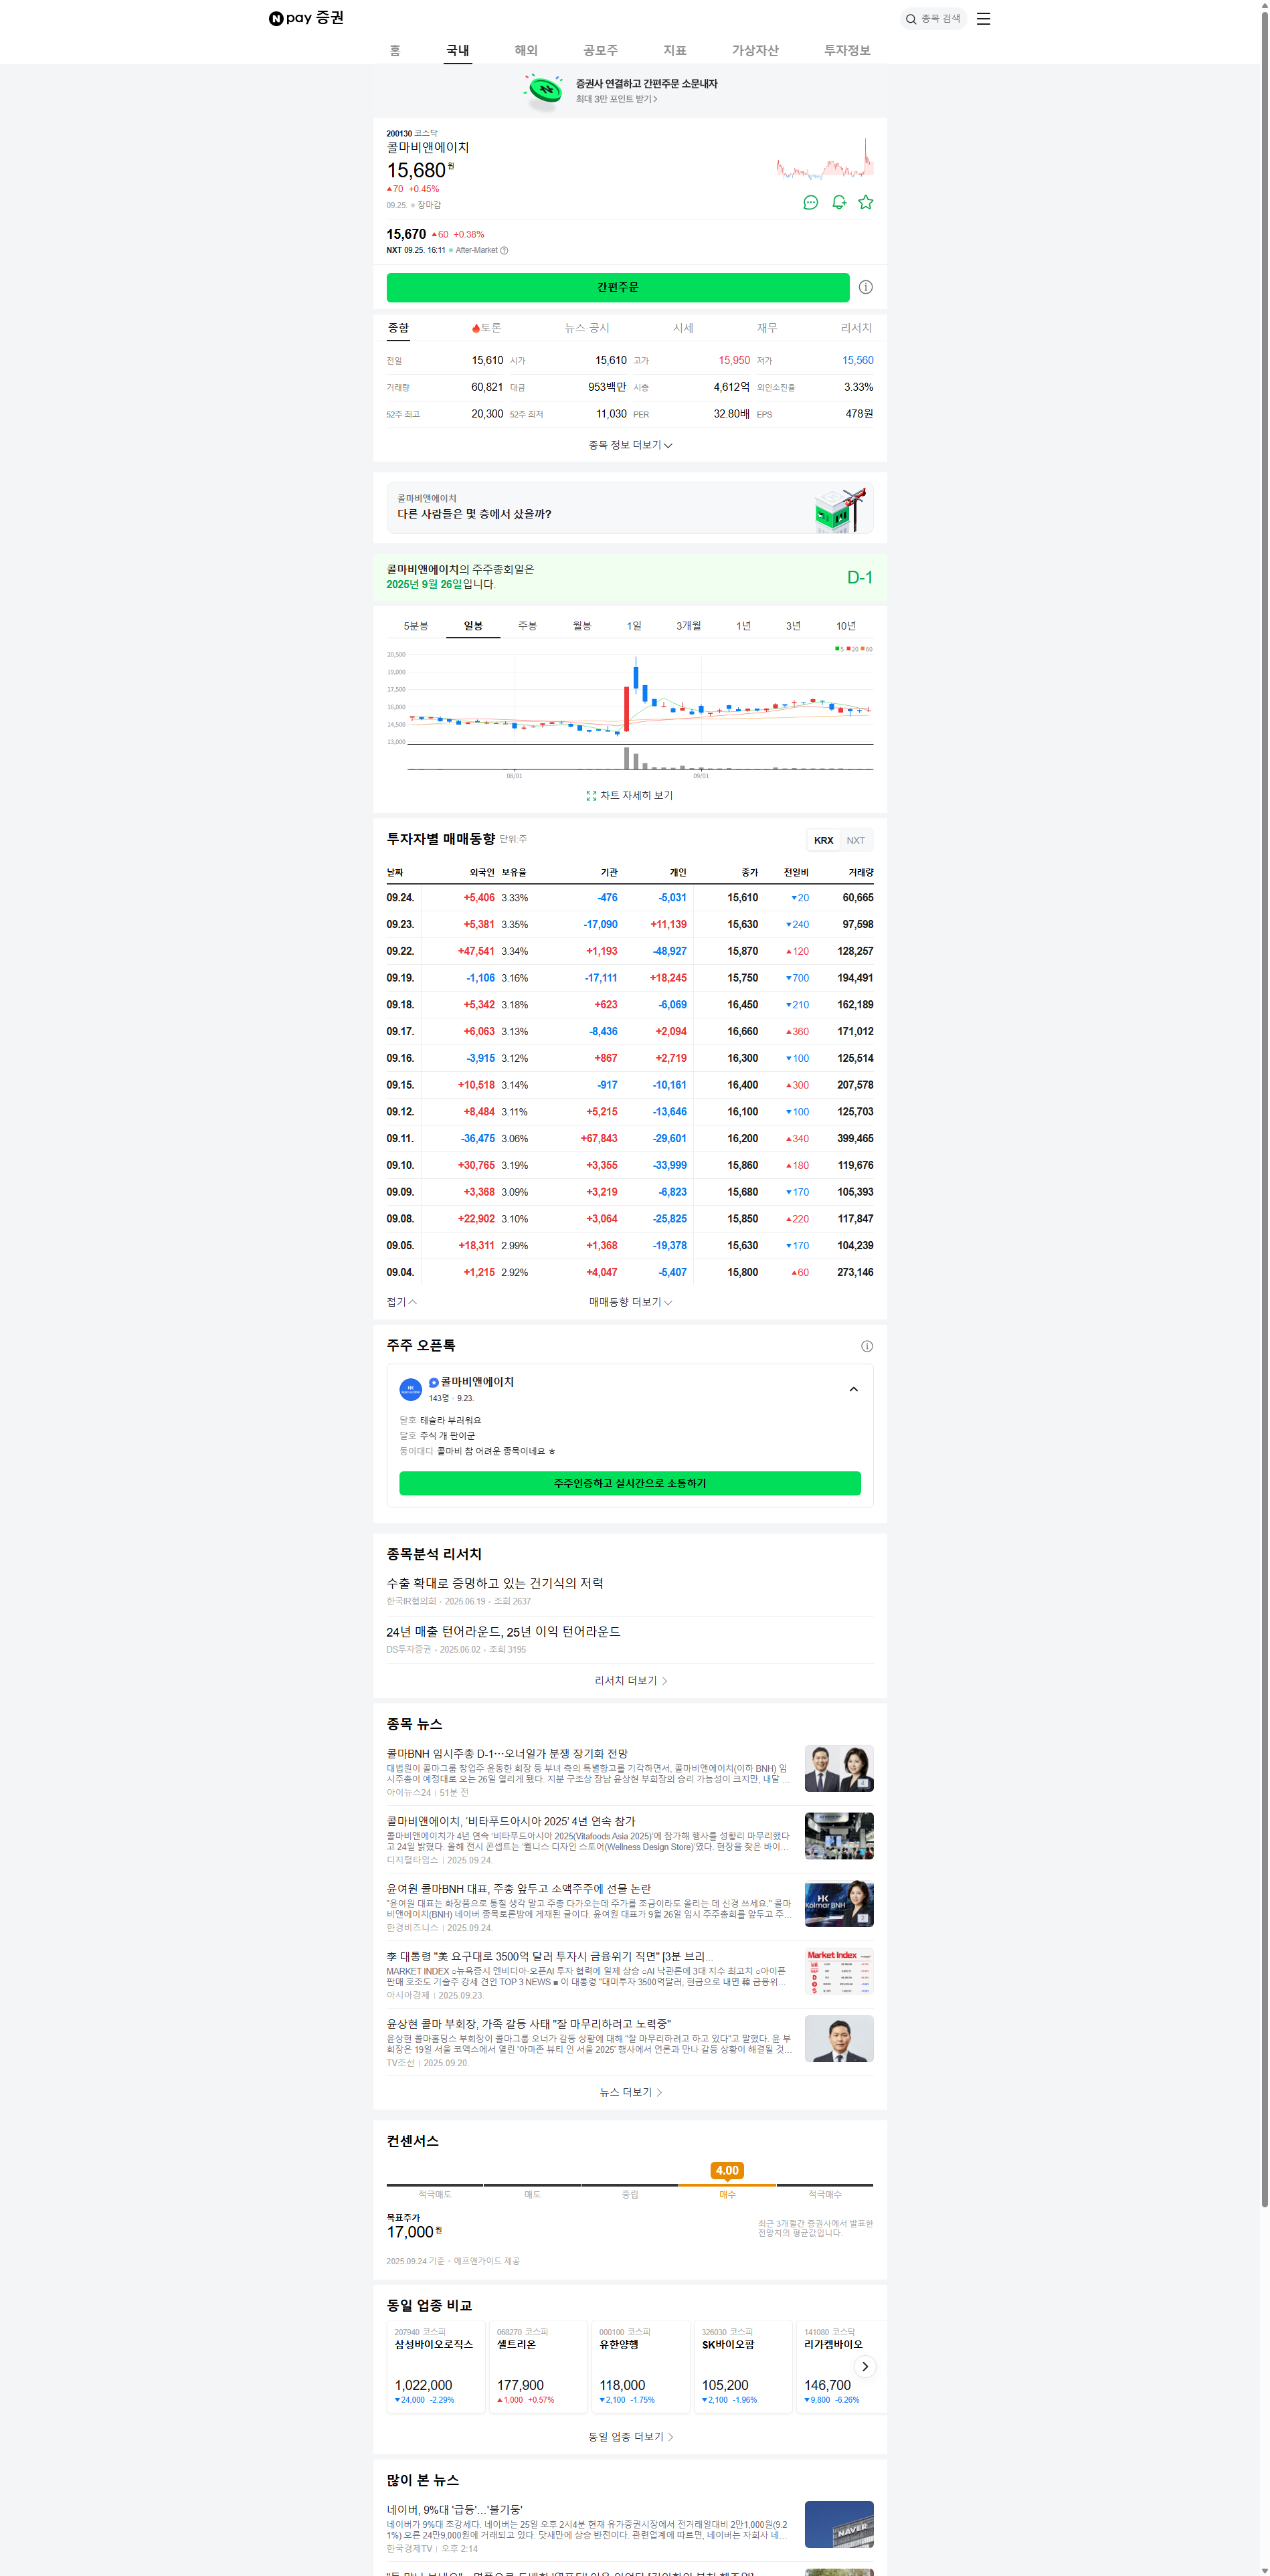Click the next arrow in 동일 업종 비교

click(x=865, y=2366)
